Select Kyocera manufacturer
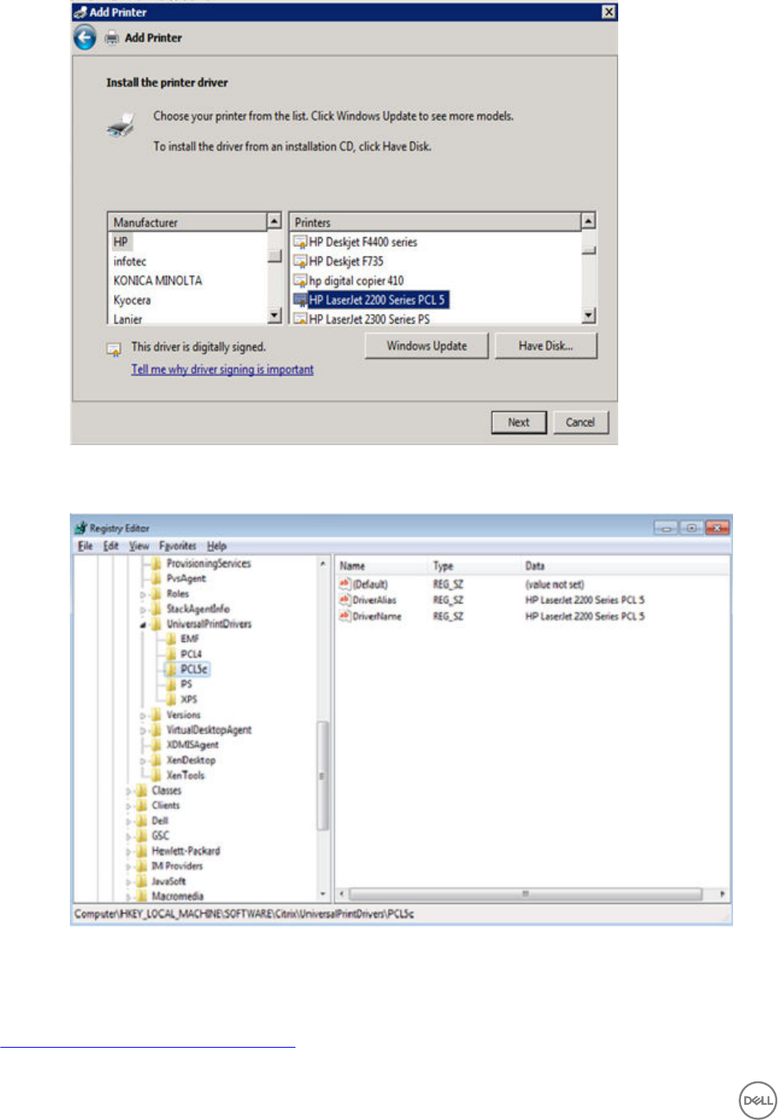 (x=132, y=300)
